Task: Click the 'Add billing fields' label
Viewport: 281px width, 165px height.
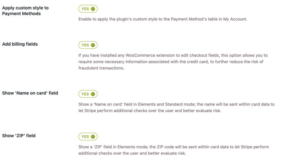Action: (x=20, y=44)
